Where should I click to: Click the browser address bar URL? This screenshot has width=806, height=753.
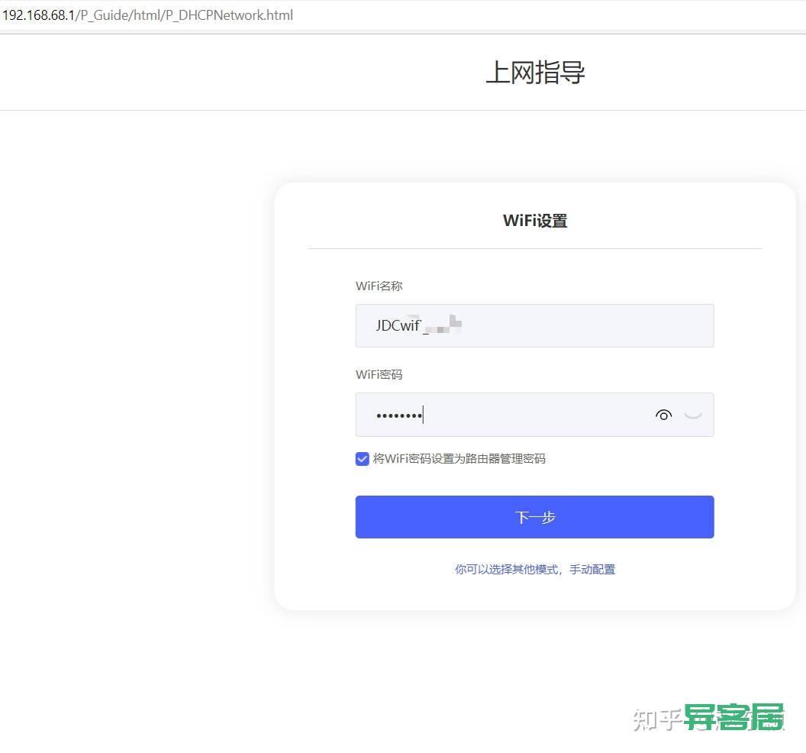(147, 15)
